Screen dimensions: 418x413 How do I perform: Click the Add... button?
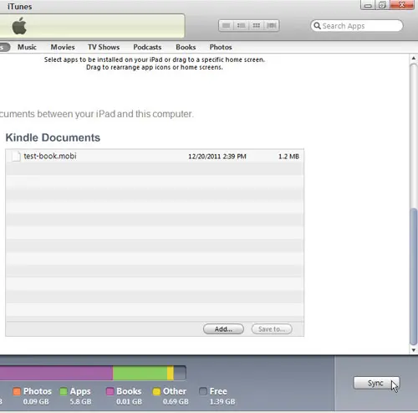[223, 329]
